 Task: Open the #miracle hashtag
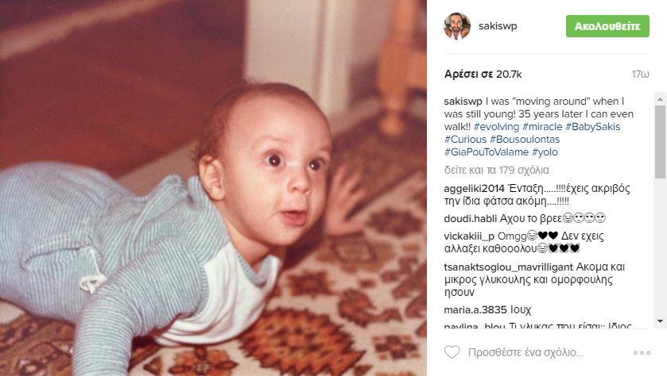(542, 127)
